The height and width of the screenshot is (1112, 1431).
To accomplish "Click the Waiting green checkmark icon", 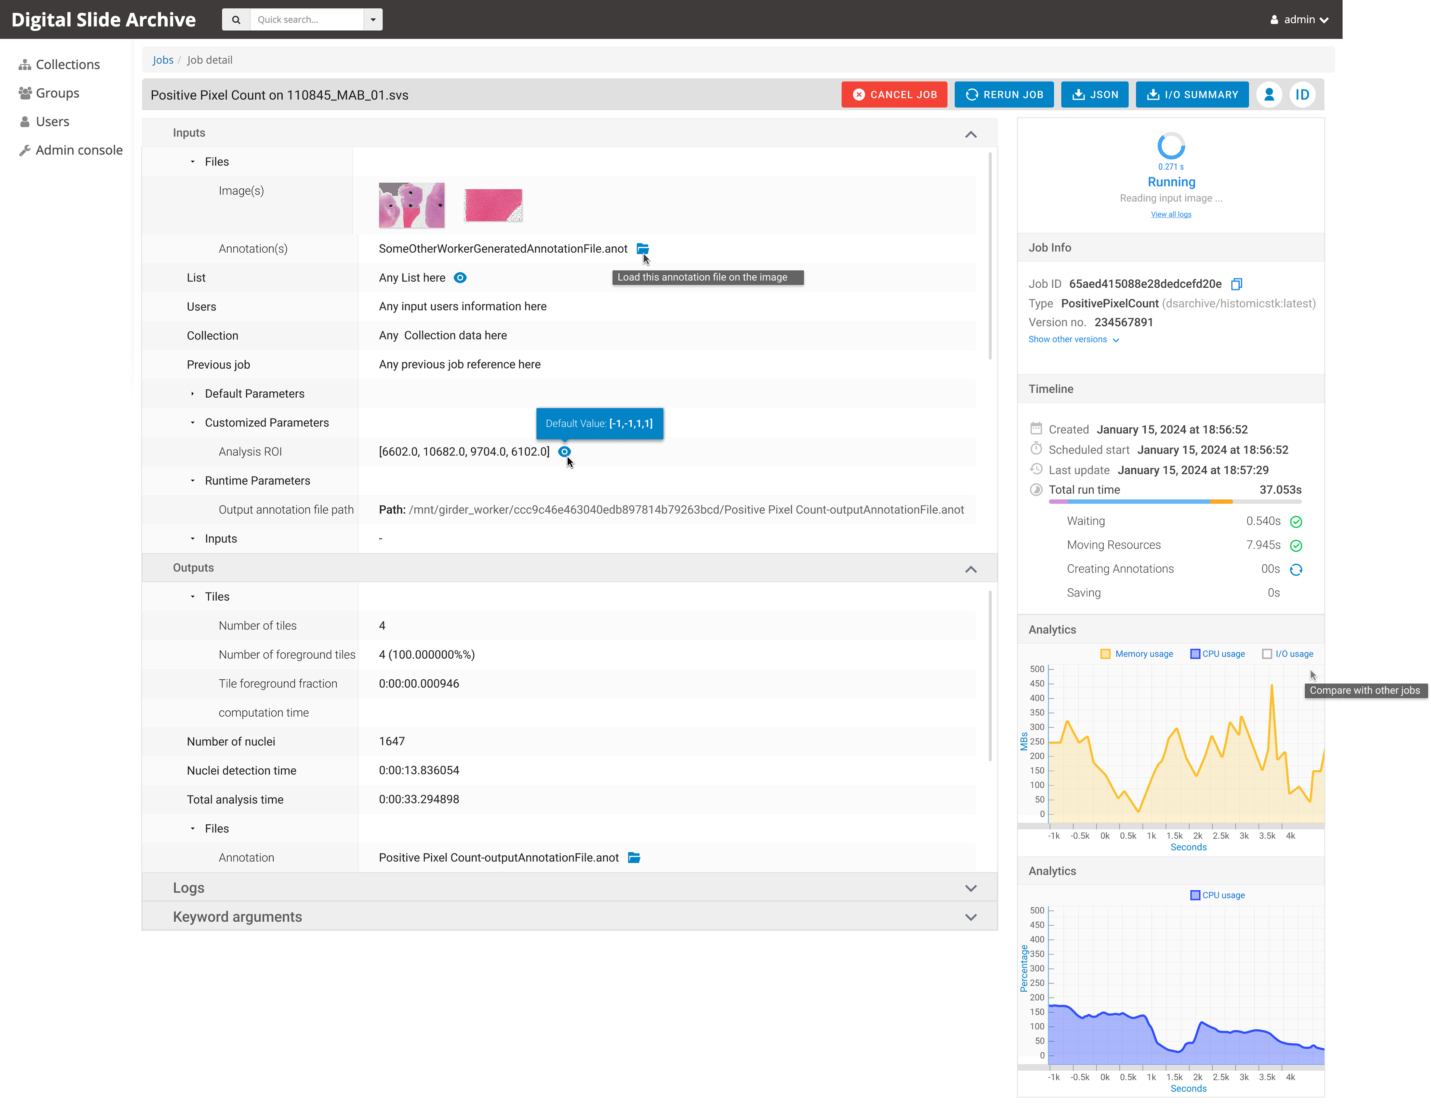I will tap(1295, 522).
